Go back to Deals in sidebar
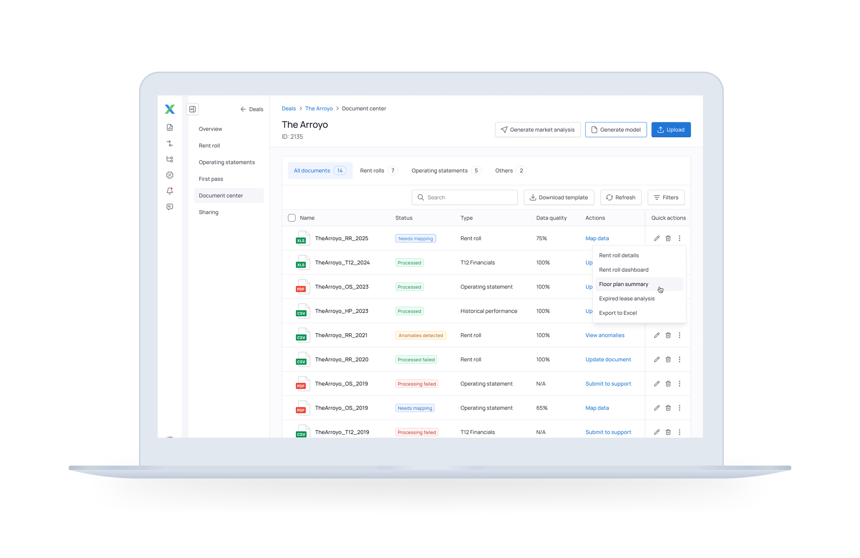This screenshot has height=558, width=860. [x=252, y=110]
